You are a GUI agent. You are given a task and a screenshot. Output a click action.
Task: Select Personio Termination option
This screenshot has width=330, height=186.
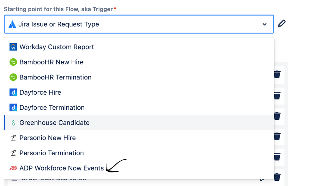click(139, 153)
